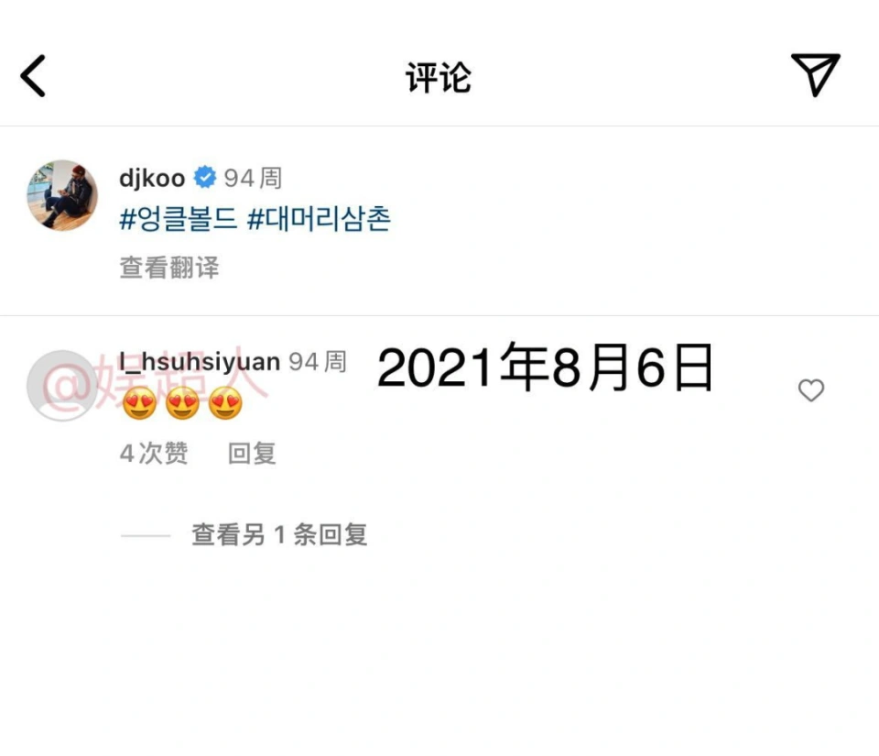This screenshot has height=756, width=879.
Task: Click the blue verified badge beside djkoo
Action: point(204,177)
